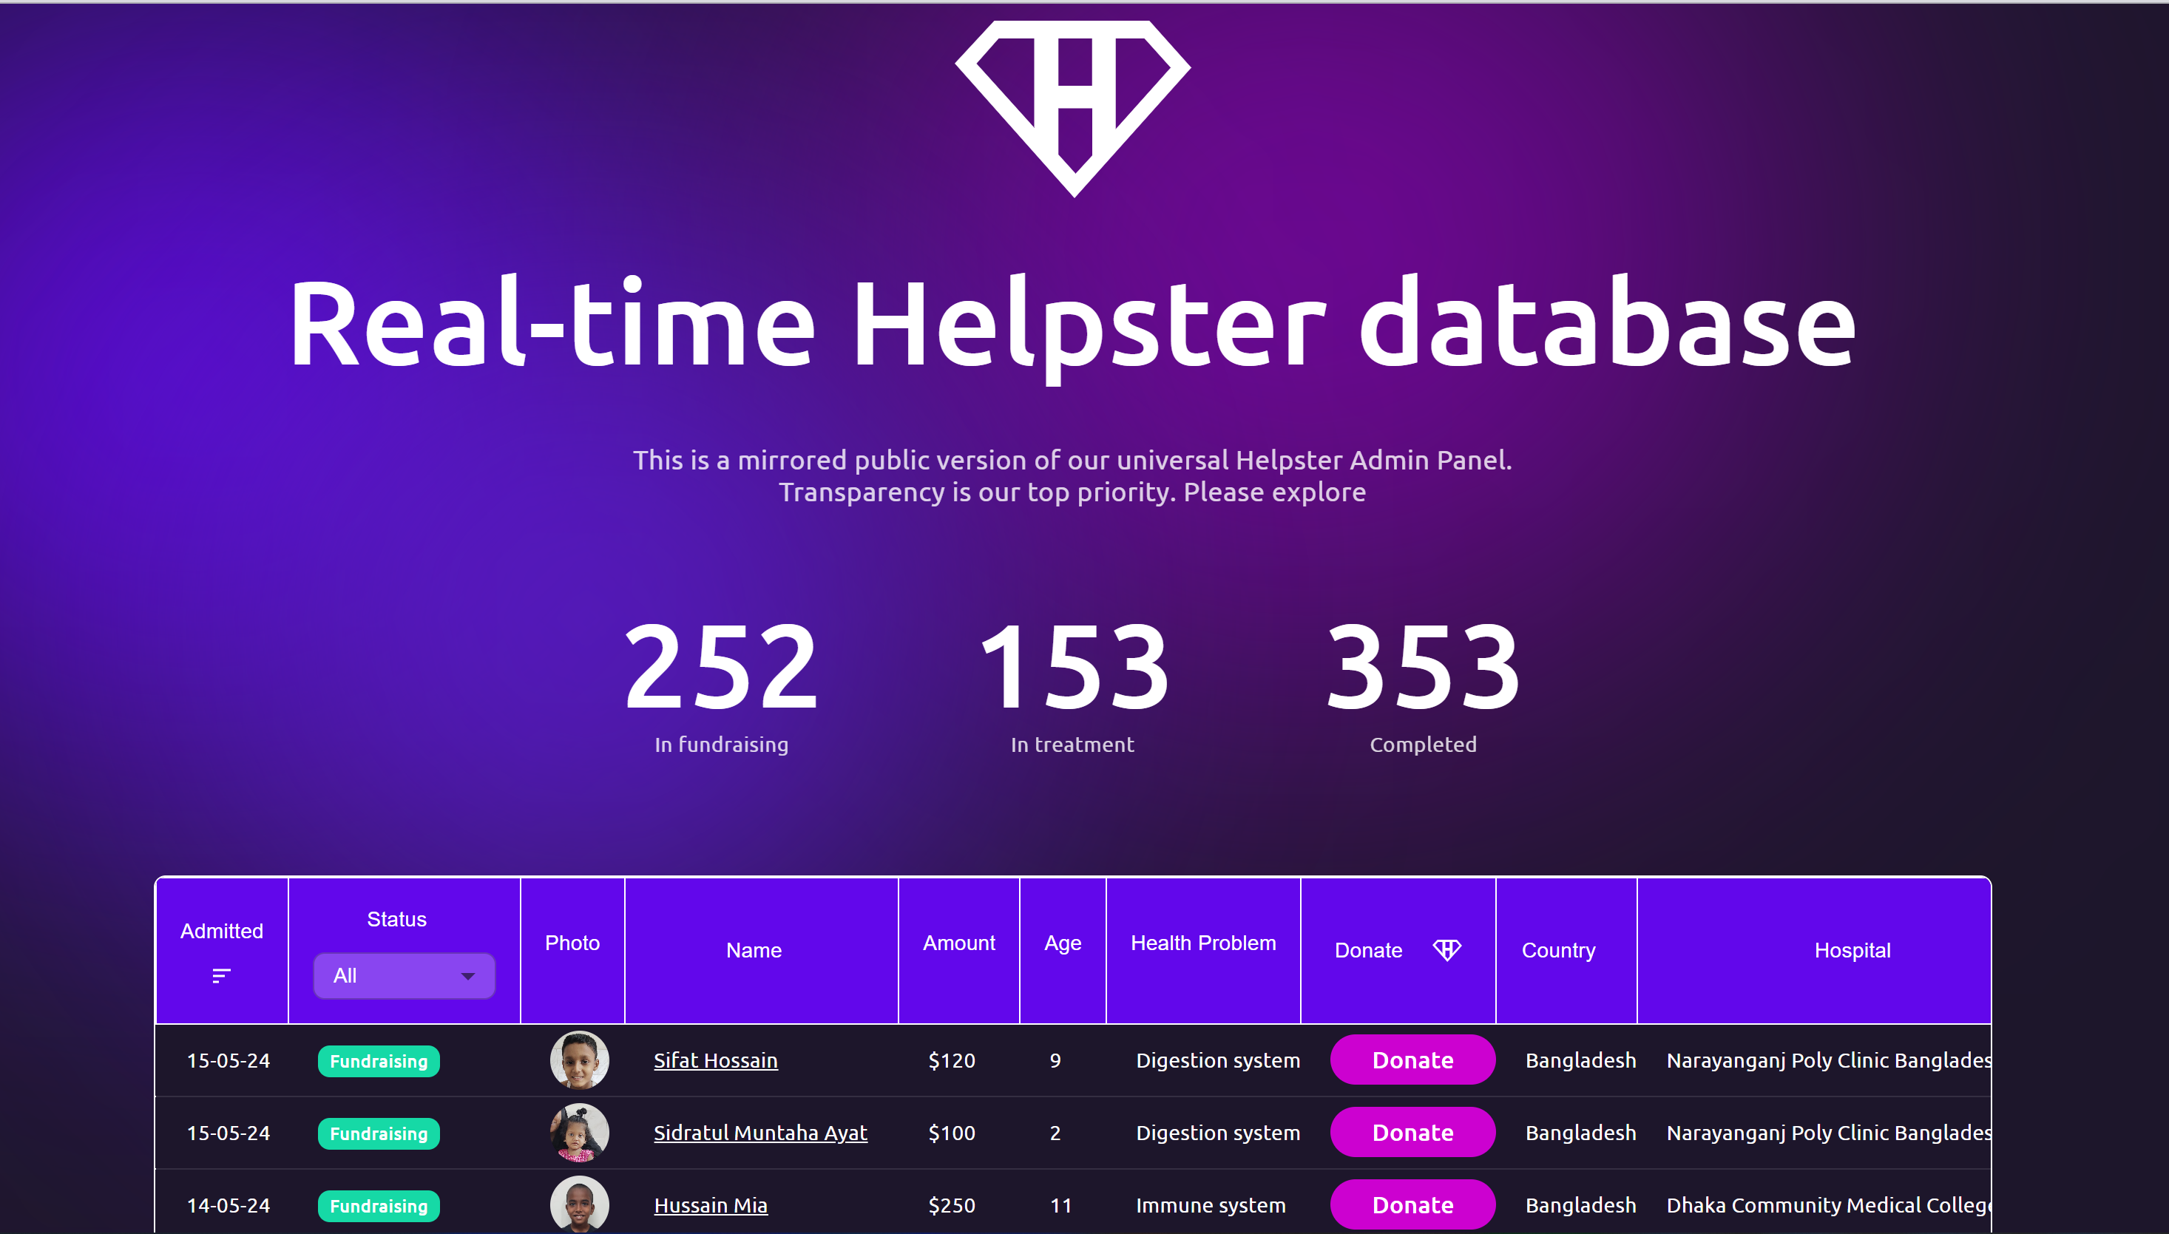View Sidratul Muntaha Ayat's photo thumbnail

tap(580, 1132)
